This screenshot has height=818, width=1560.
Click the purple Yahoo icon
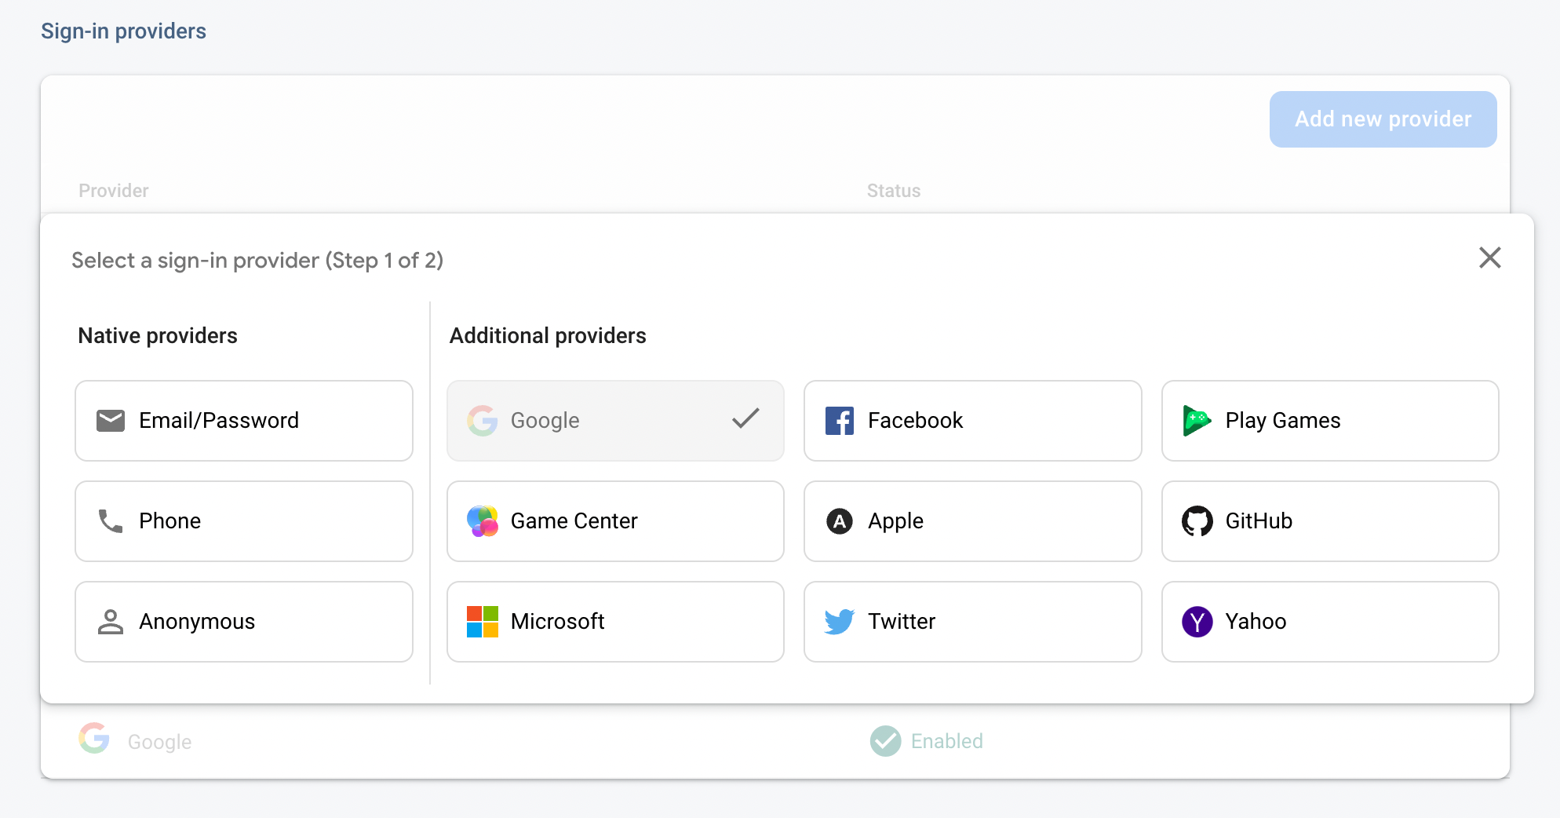(x=1197, y=622)
